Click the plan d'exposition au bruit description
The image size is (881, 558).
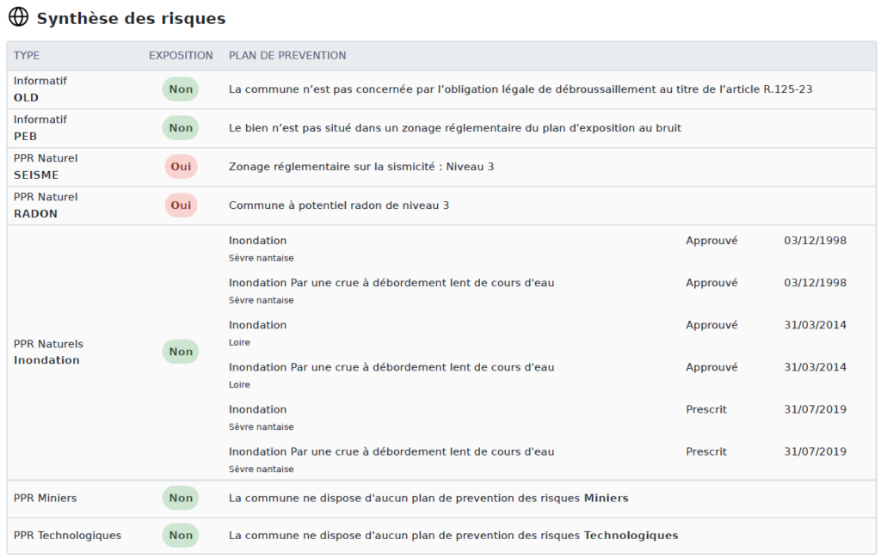(454, 128)
